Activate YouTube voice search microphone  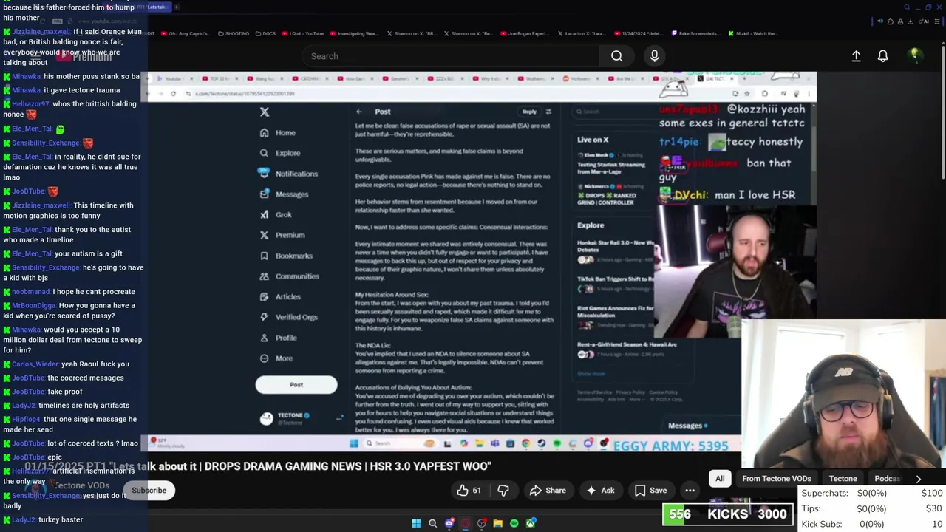click(654, 56)
